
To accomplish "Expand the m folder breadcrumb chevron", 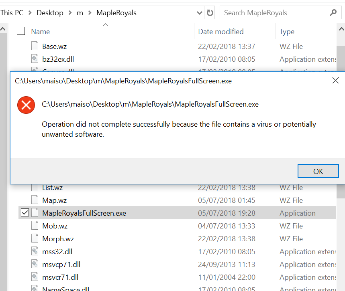I will coord(90,13).
